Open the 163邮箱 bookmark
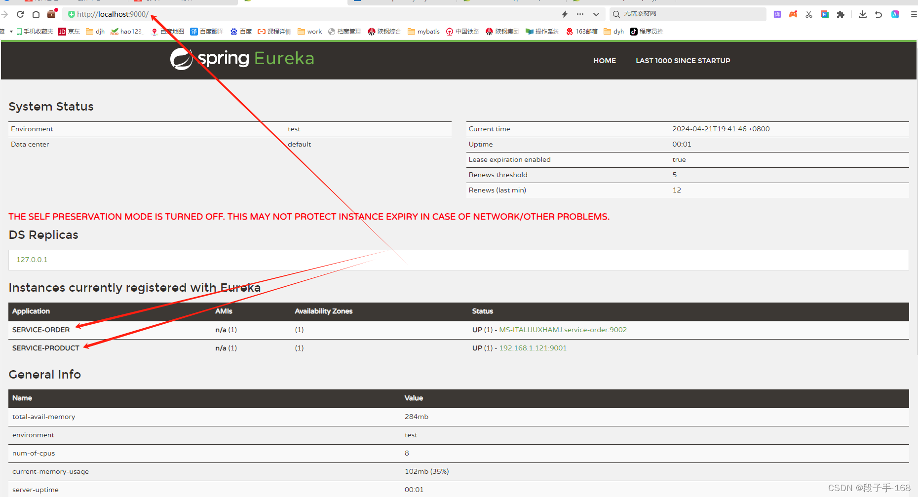This screenshot has height=497, width=918. click(x=582, y=31)
